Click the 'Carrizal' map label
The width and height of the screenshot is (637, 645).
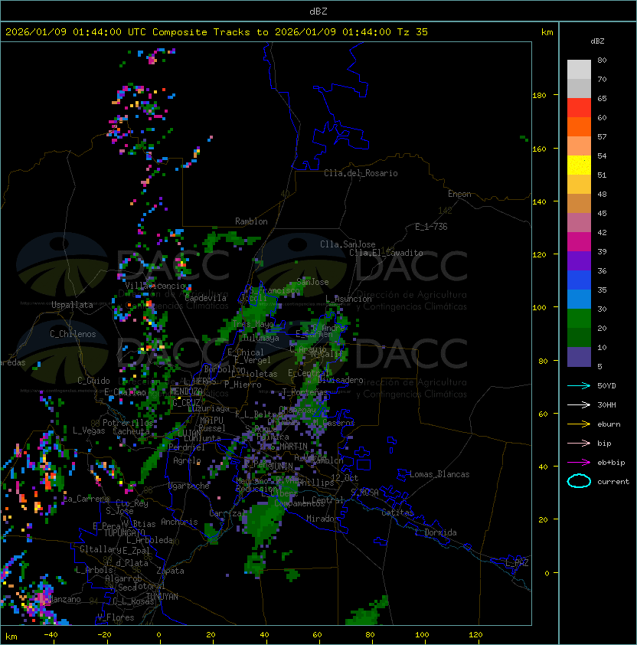pos(227,513)
